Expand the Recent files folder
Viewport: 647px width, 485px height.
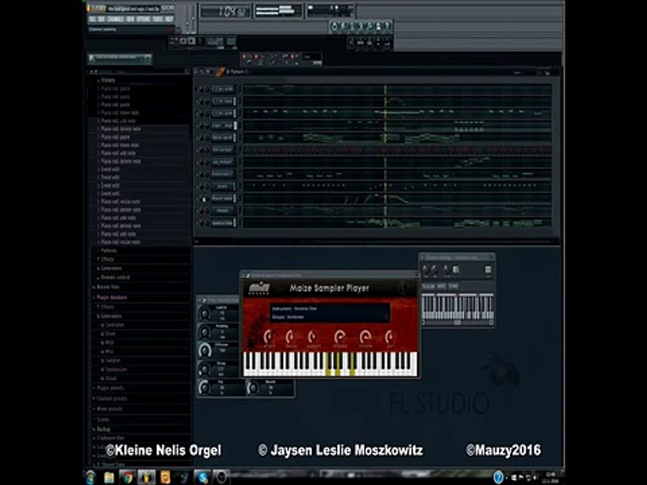pyautogui.click(x=106, y=287)
